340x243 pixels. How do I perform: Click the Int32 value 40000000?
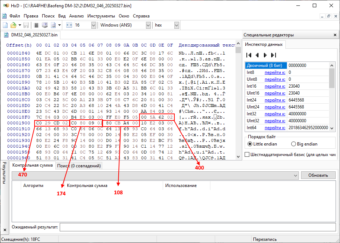297,114
